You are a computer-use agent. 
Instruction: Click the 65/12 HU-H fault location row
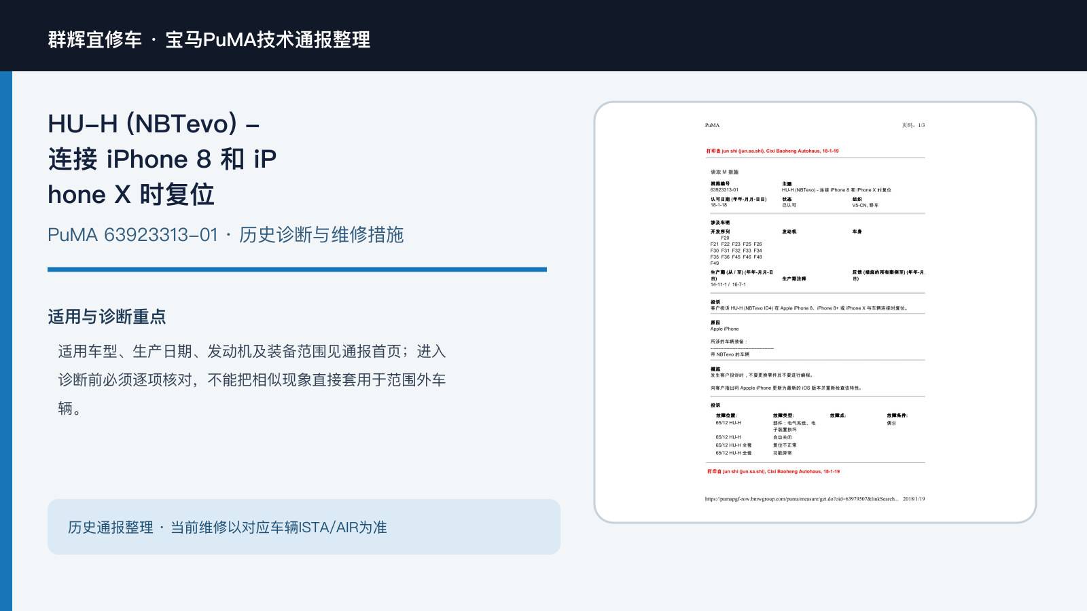click(x=728, y=422)
